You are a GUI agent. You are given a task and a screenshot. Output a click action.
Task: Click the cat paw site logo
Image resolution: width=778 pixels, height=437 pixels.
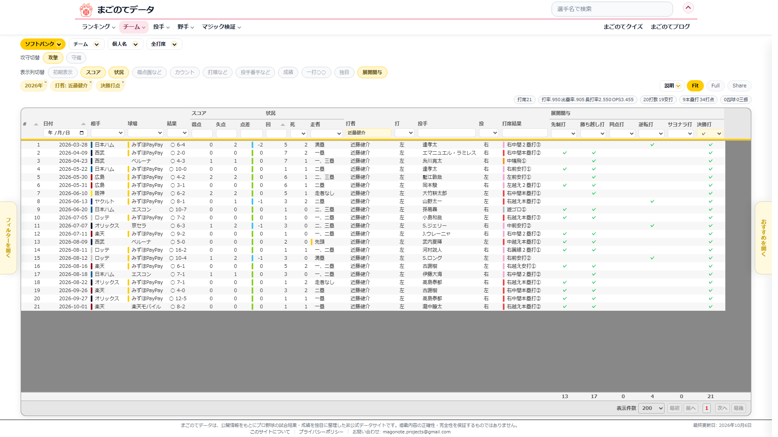[x=86, y=9]
